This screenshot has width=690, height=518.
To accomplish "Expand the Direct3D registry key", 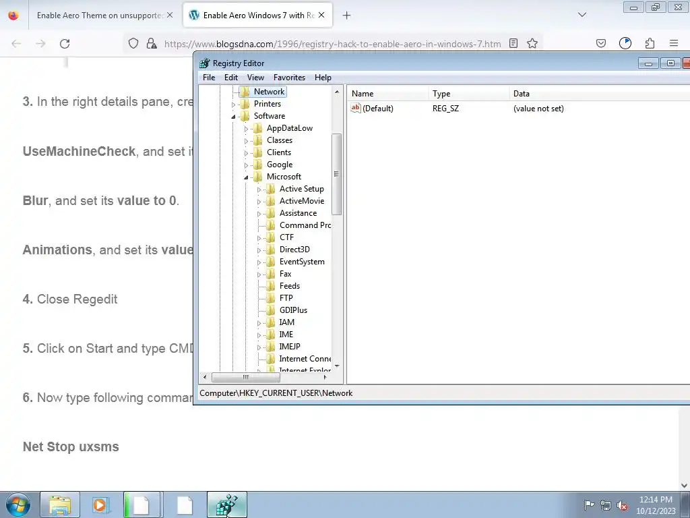I will point(259,250).
